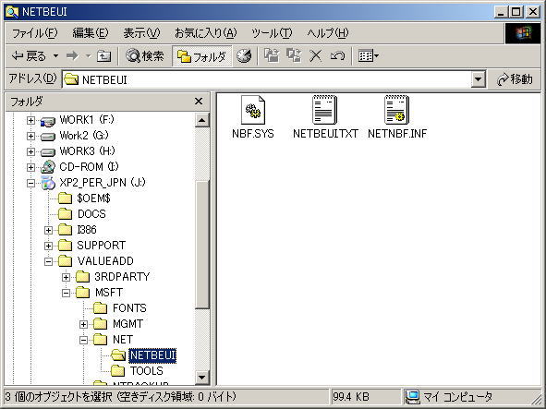Go up one folder level icon

tap(103, 55)
